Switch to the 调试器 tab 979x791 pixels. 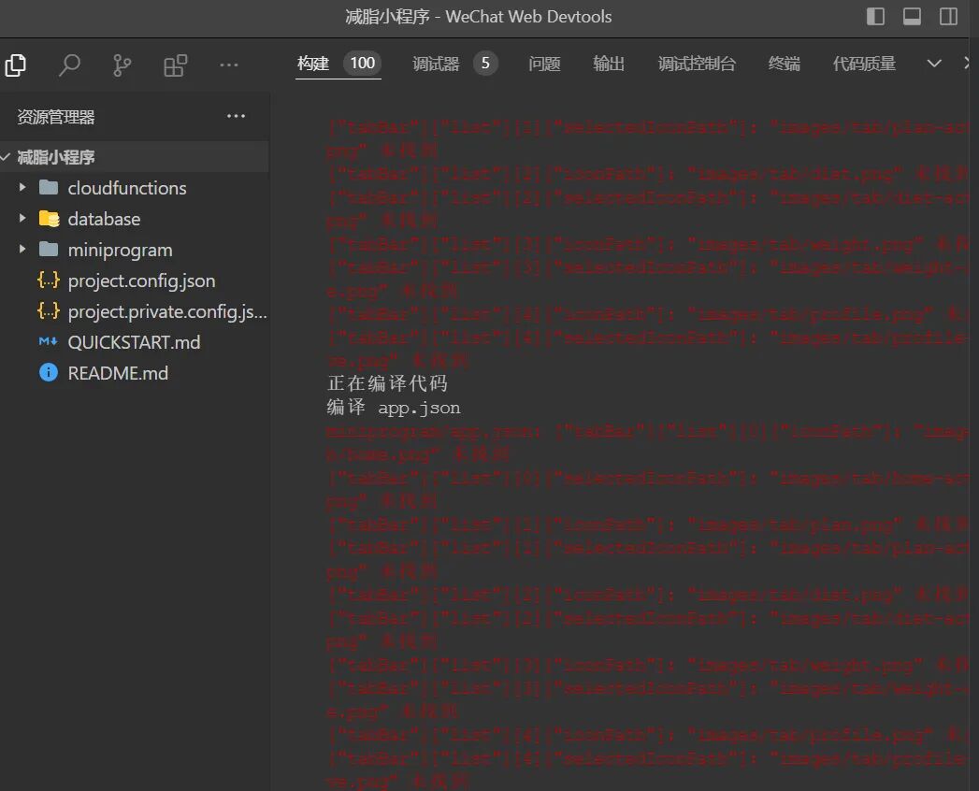click(x=436, y=63)
